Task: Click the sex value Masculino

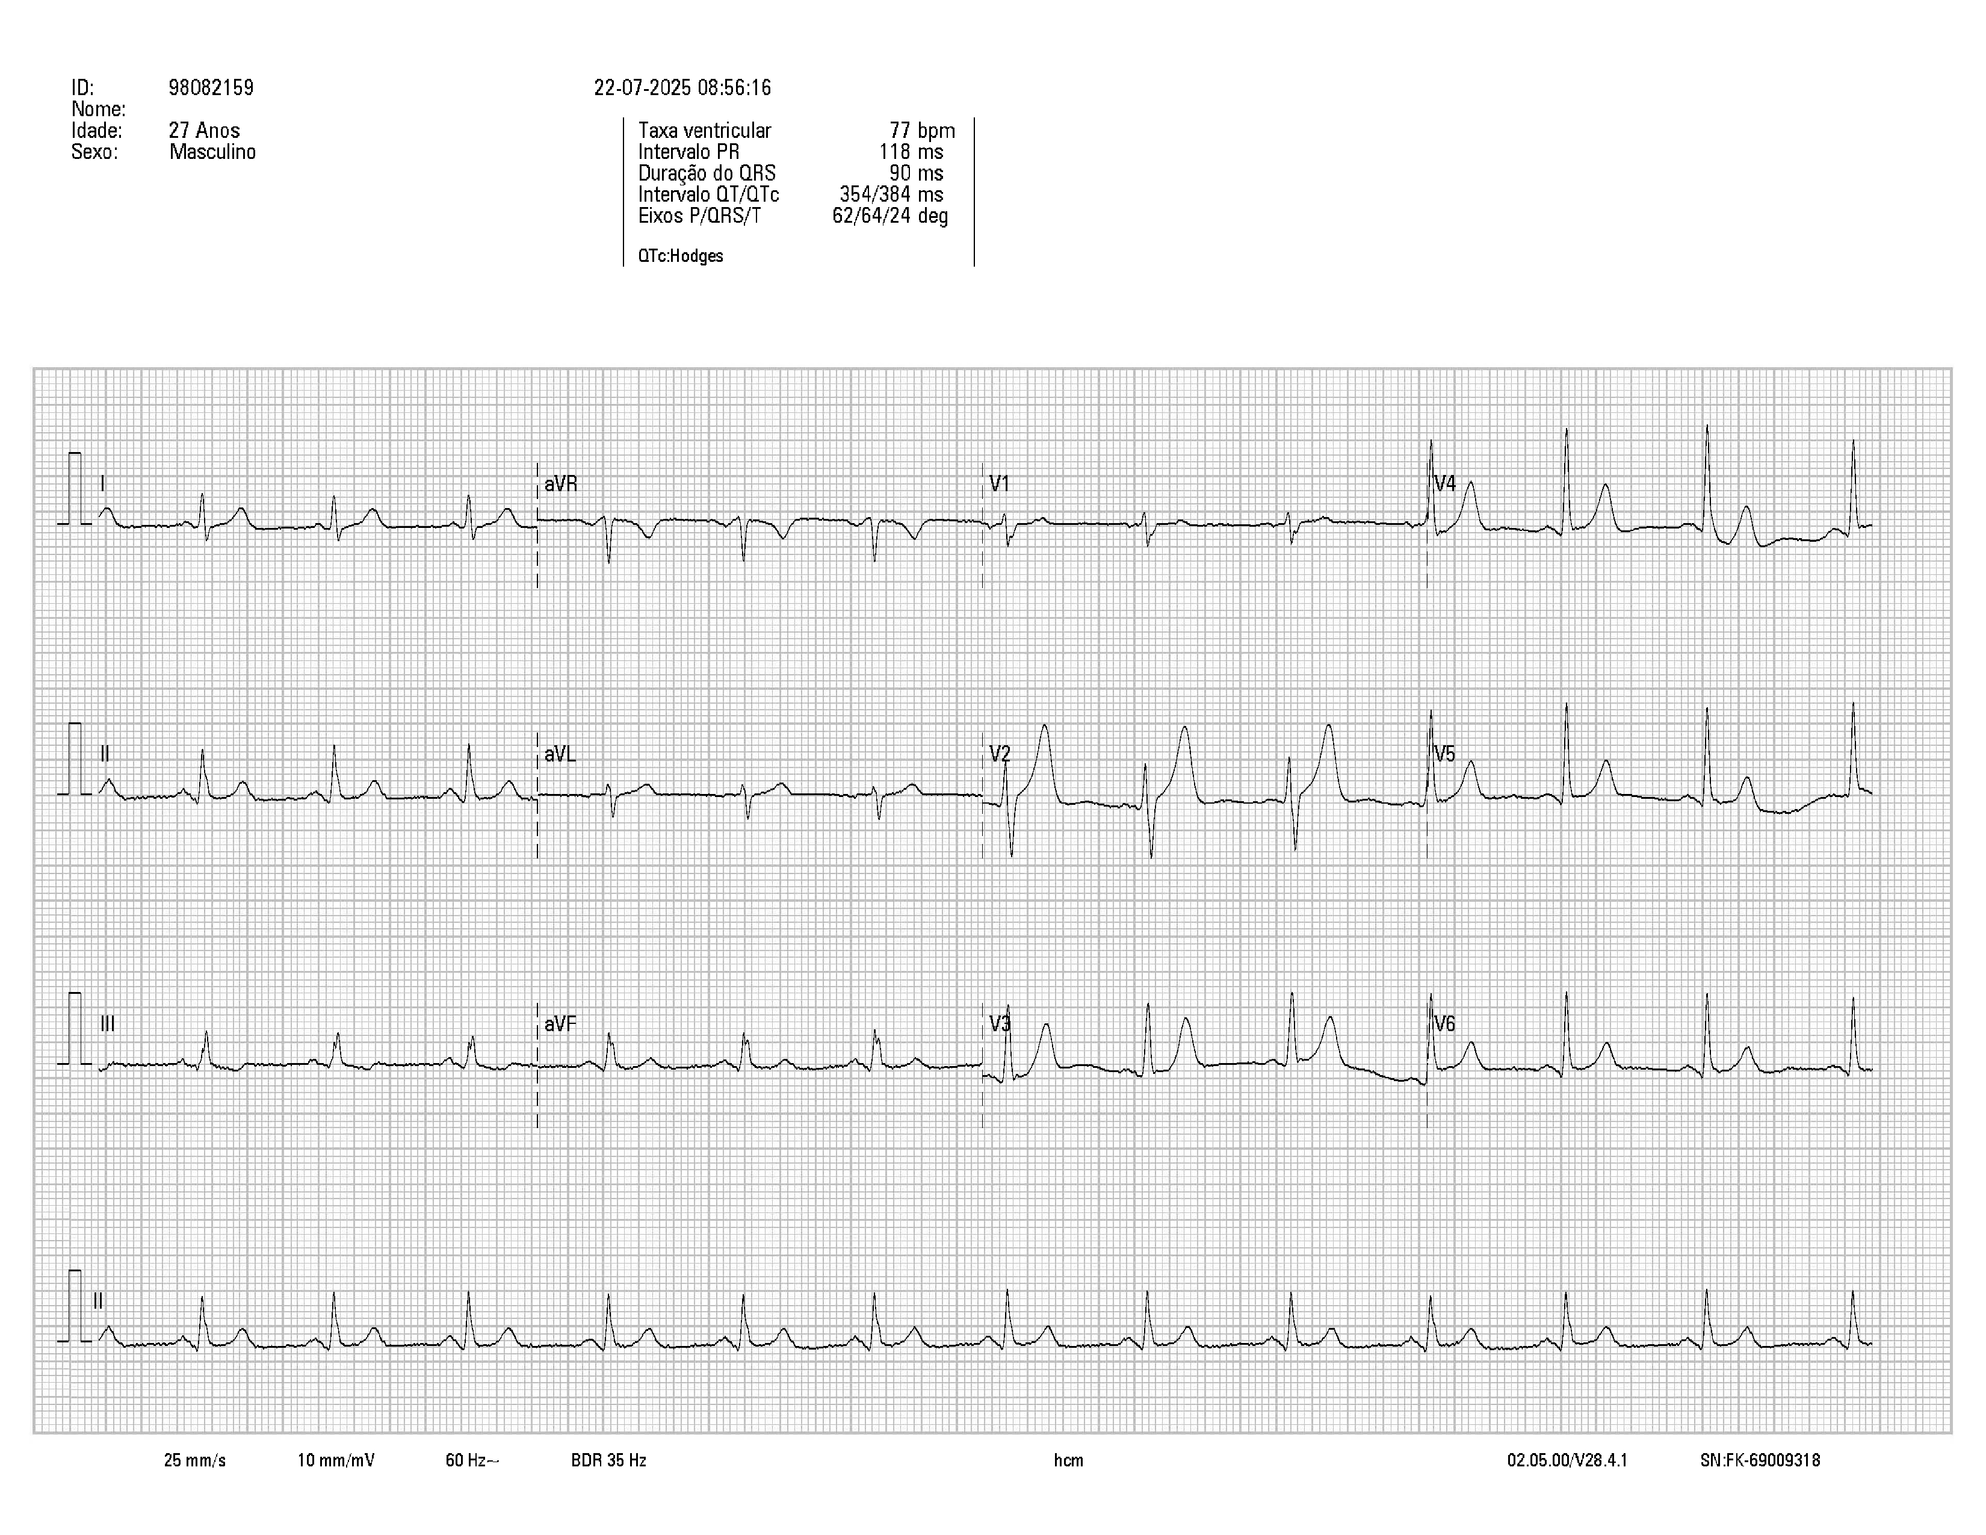Action: (213, 152)
